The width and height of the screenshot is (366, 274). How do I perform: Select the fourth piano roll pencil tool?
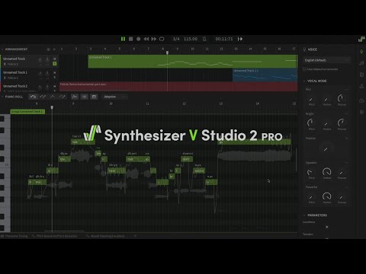point(62,97)
